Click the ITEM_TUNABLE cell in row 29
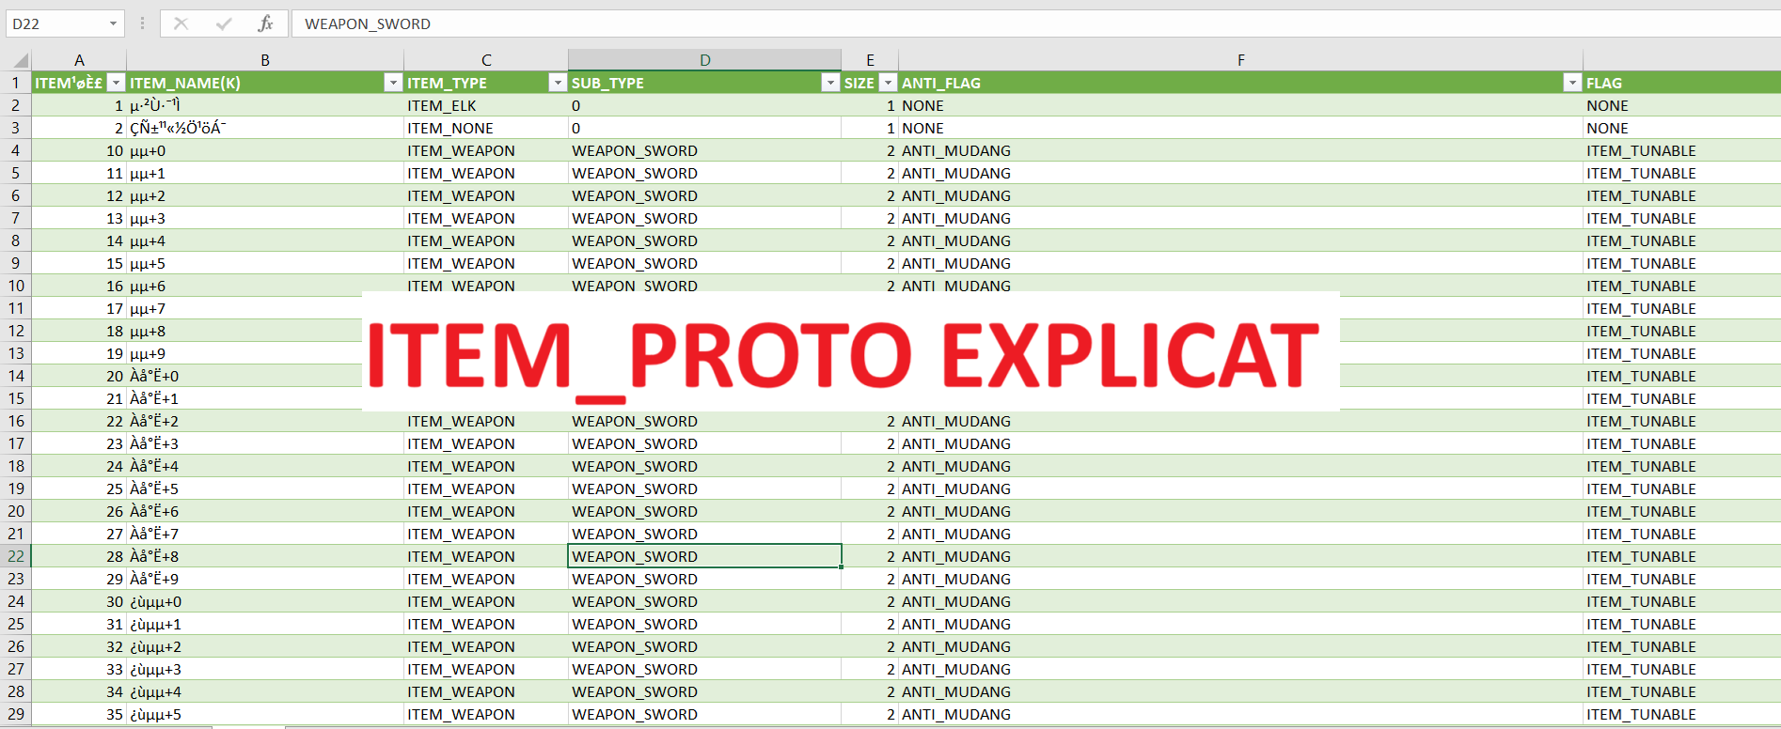1781x729 pixels. (1641, 714)
